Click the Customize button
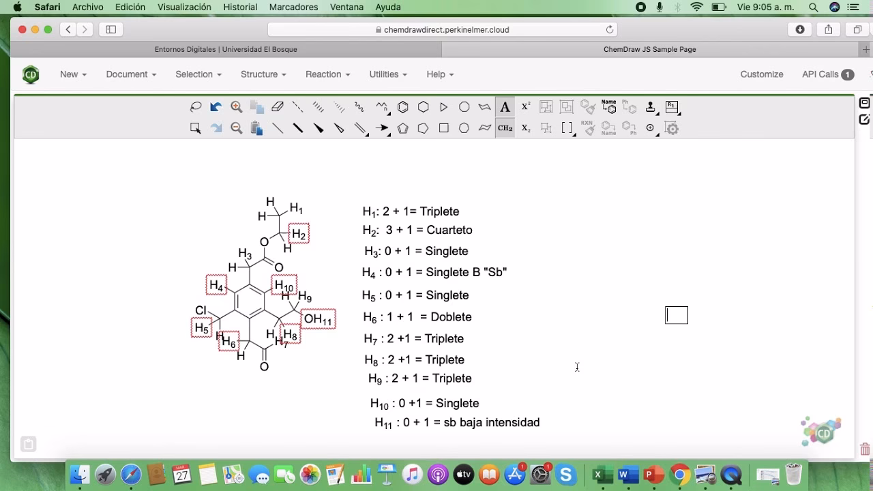The height and width of the screenshot is (491, 873). [762, 74]
